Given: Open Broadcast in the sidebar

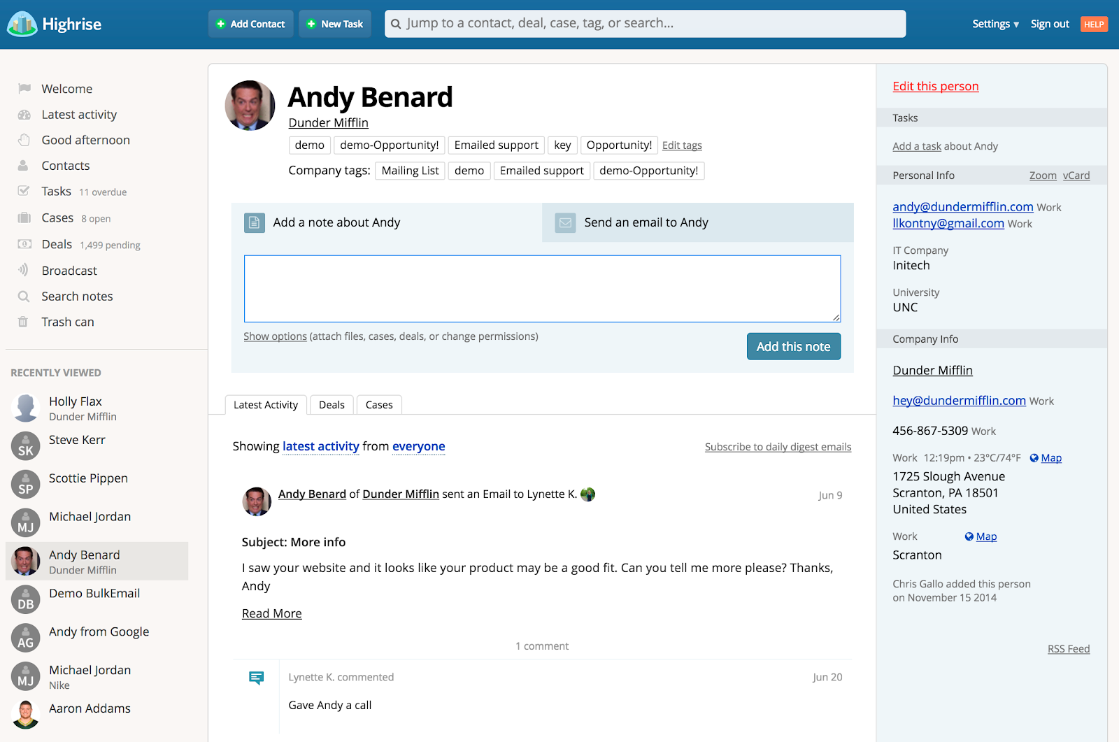Looking at the screenshot, I should (x=69, y=271).
